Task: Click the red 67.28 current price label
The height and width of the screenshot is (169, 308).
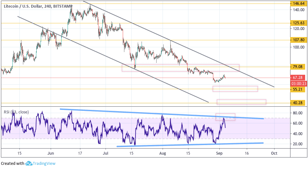Action: pos(297,78)
